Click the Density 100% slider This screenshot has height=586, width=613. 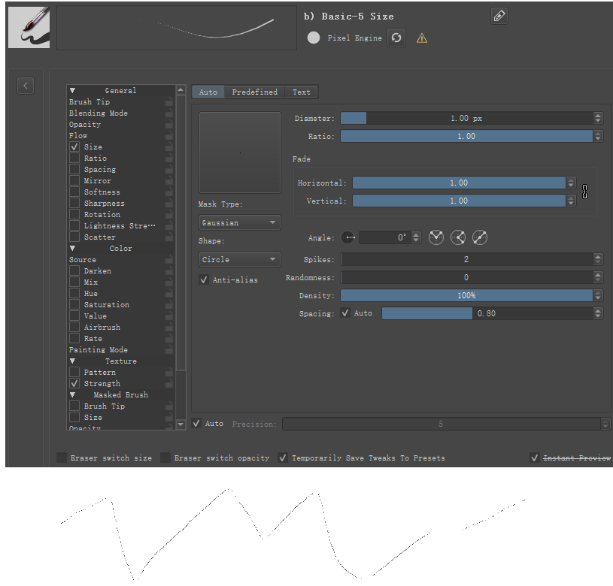[x=467, y=295]
